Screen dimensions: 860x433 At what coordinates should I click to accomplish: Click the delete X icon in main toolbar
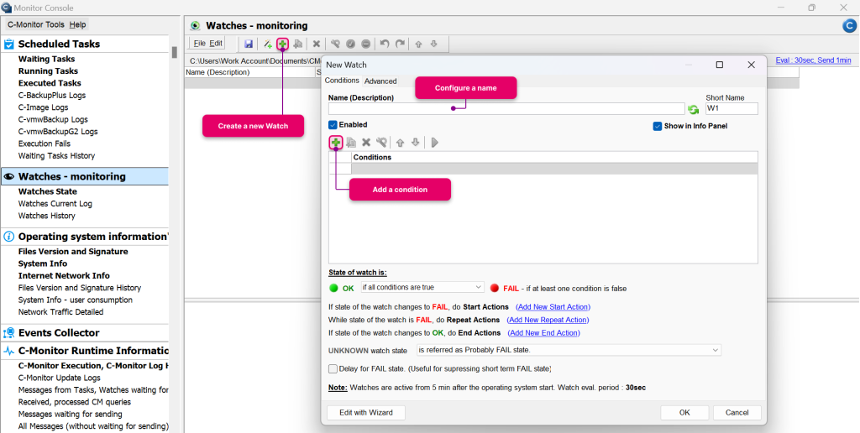[317, 44]
